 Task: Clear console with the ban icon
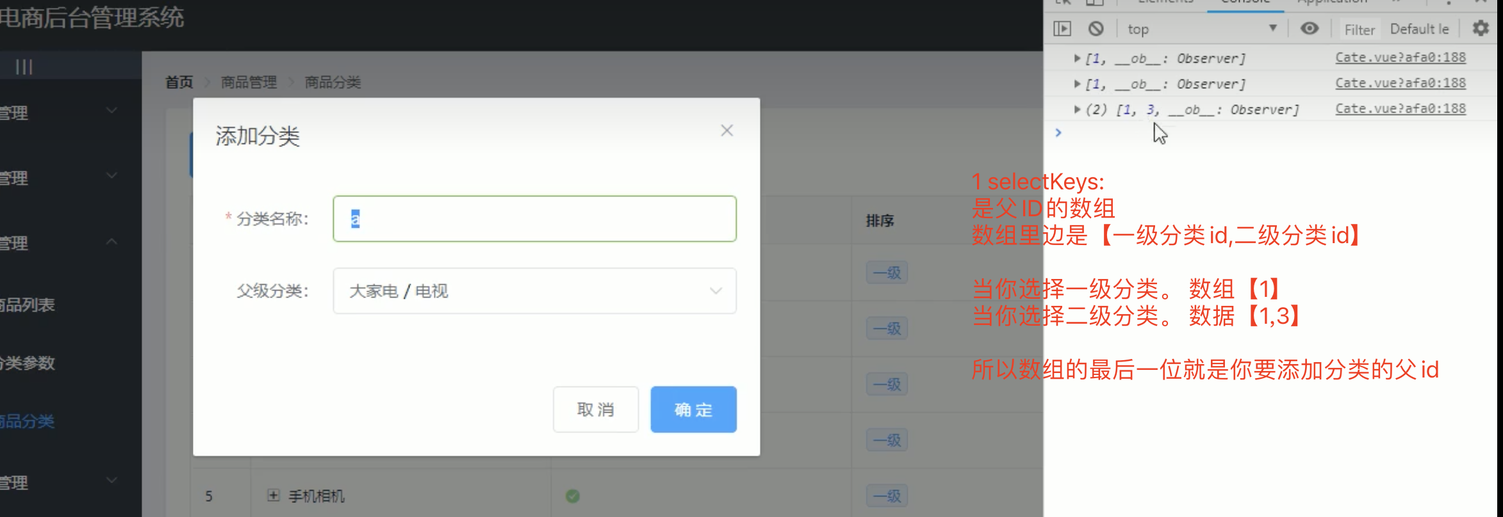pos(1096,29)
